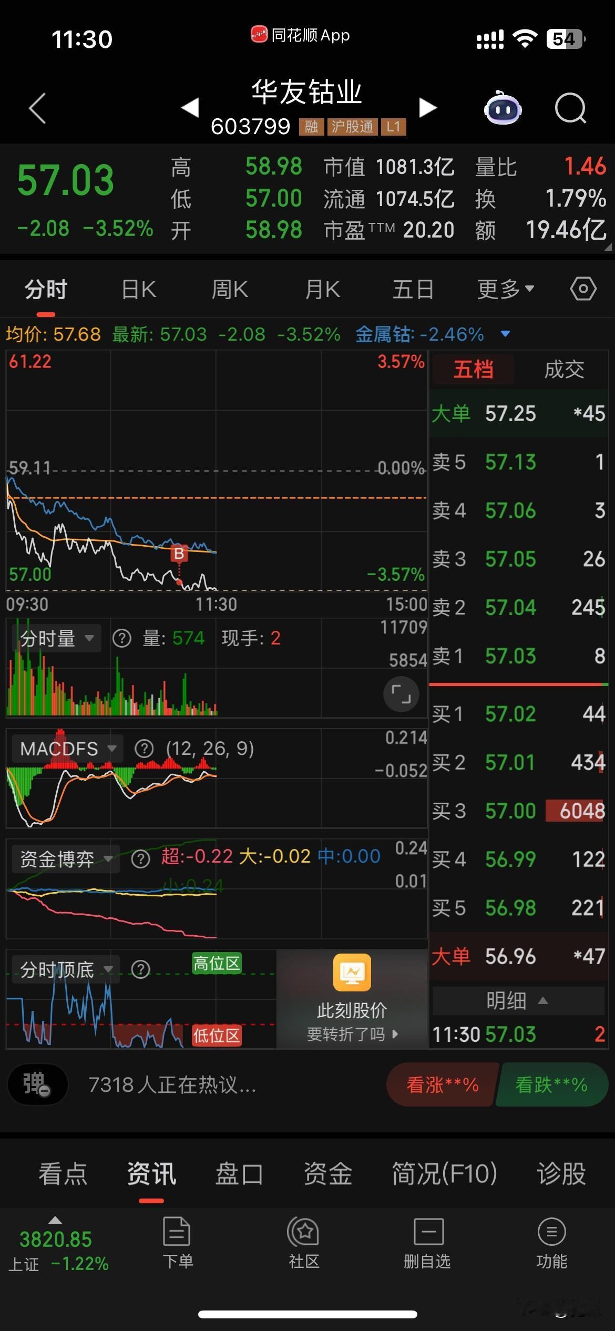The height and width of the screenshot is (1331, 615).
Task: Open 7318人正在热议 discussion link
Action: [x=172, y=1084]
